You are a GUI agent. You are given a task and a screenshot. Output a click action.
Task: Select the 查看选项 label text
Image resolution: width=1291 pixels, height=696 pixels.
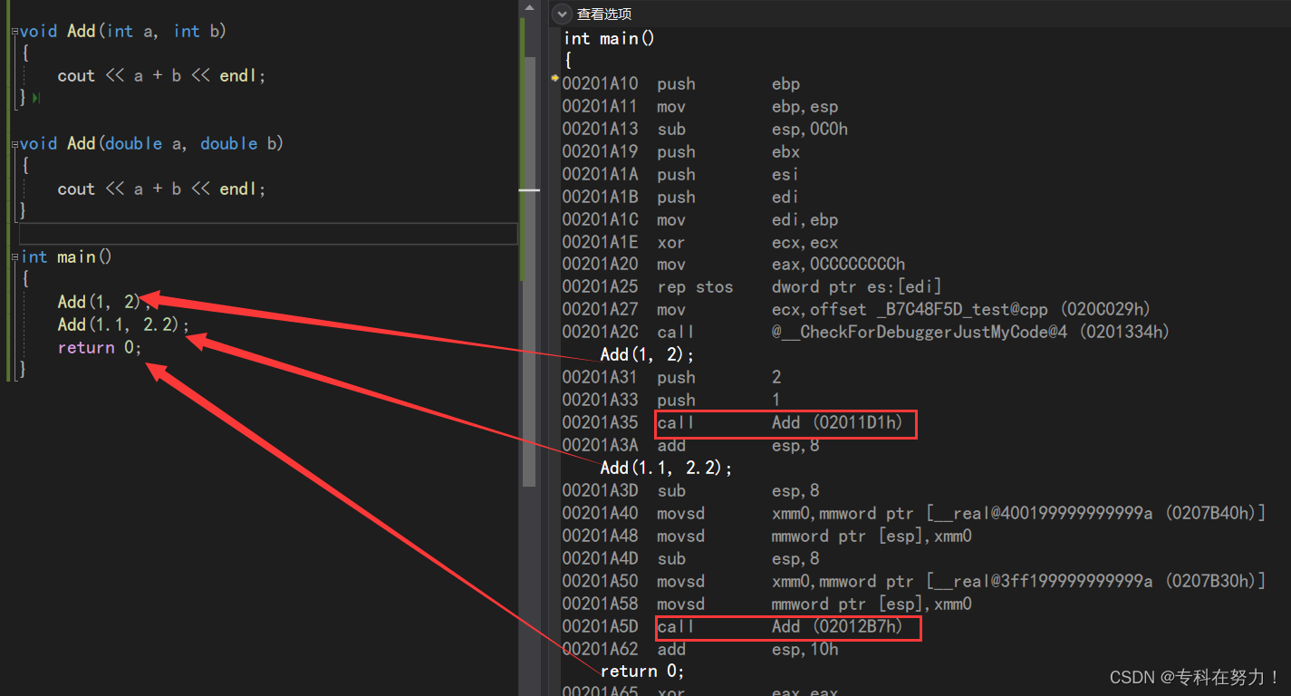(x=604, y=14)
